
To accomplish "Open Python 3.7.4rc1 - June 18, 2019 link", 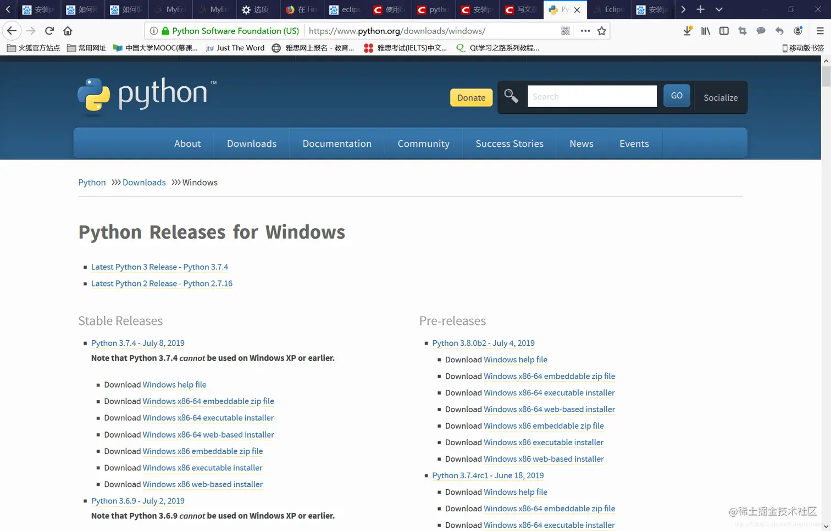I will point(488,475).
